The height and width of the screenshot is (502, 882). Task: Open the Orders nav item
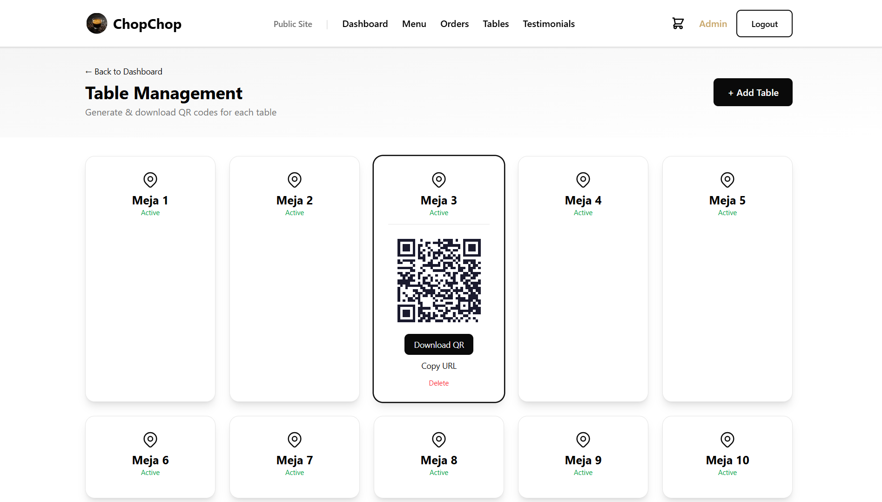[454, 24]
